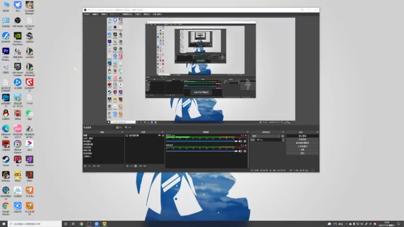Undock the Audio Mixer panel via header icon
This screenshot has height=227, width=404.
tap(247, 132)
